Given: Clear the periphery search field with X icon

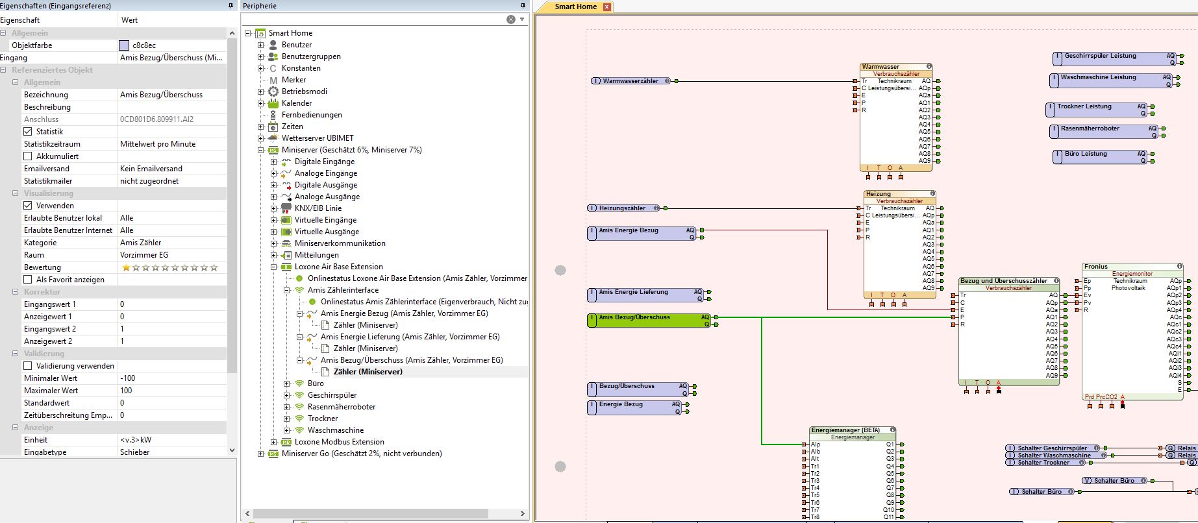Looking at the screenshot, I should pyautogui.click(x=511, y=19).
